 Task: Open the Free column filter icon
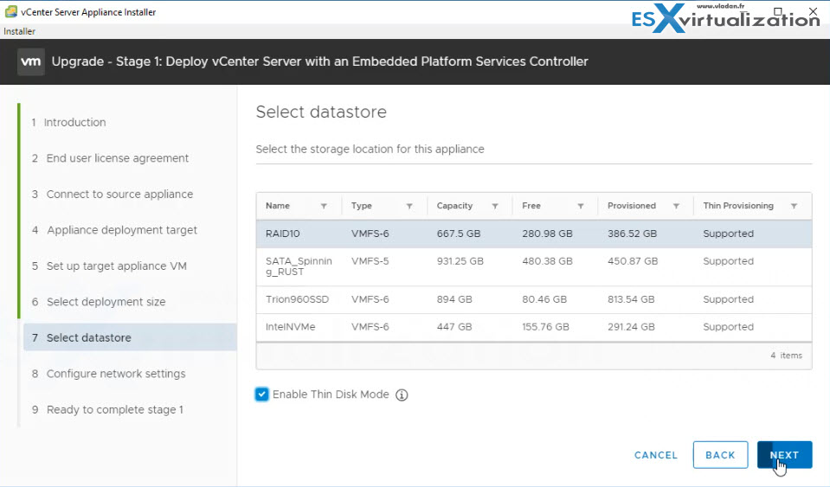tap(581, 207)
